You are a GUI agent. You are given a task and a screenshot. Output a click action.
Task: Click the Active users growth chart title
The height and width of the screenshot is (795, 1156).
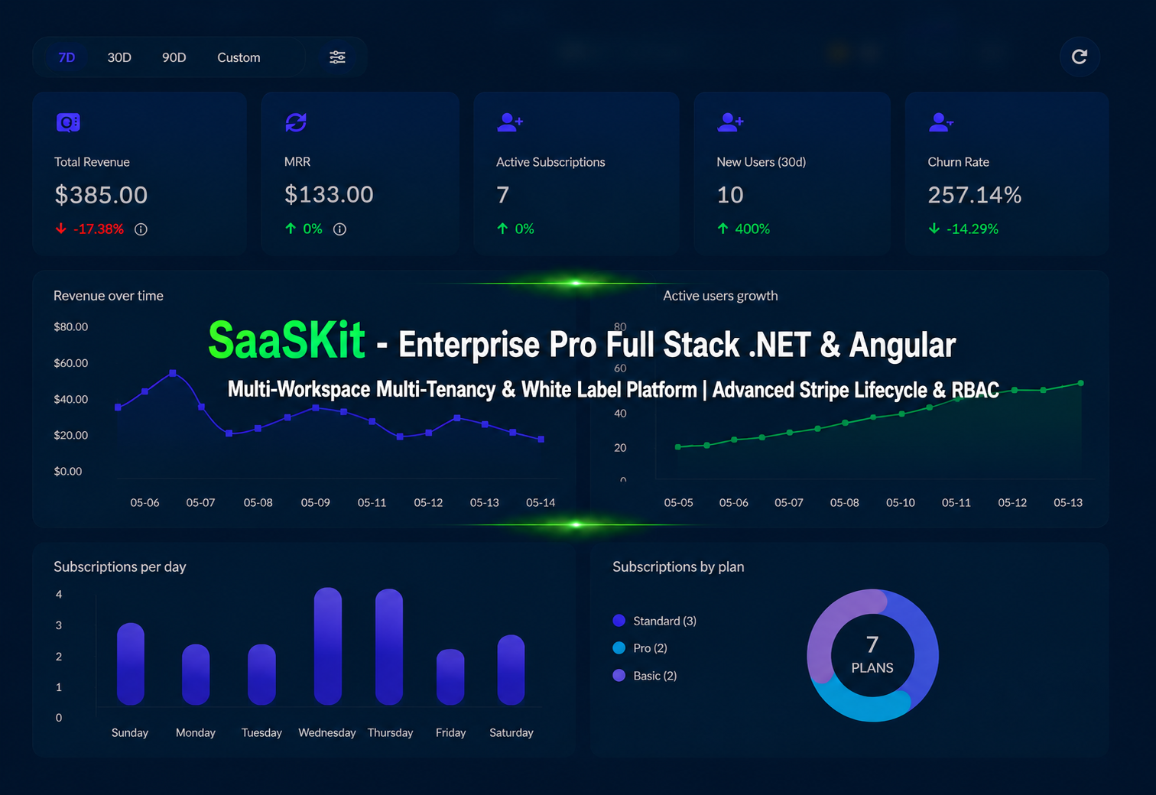(720, 296)
